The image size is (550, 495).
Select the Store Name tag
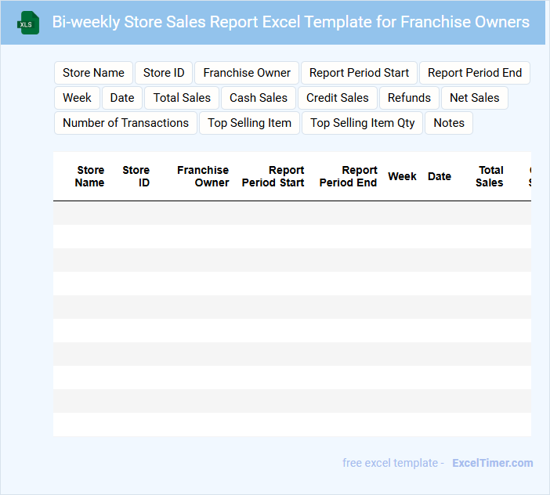[93, 73]
